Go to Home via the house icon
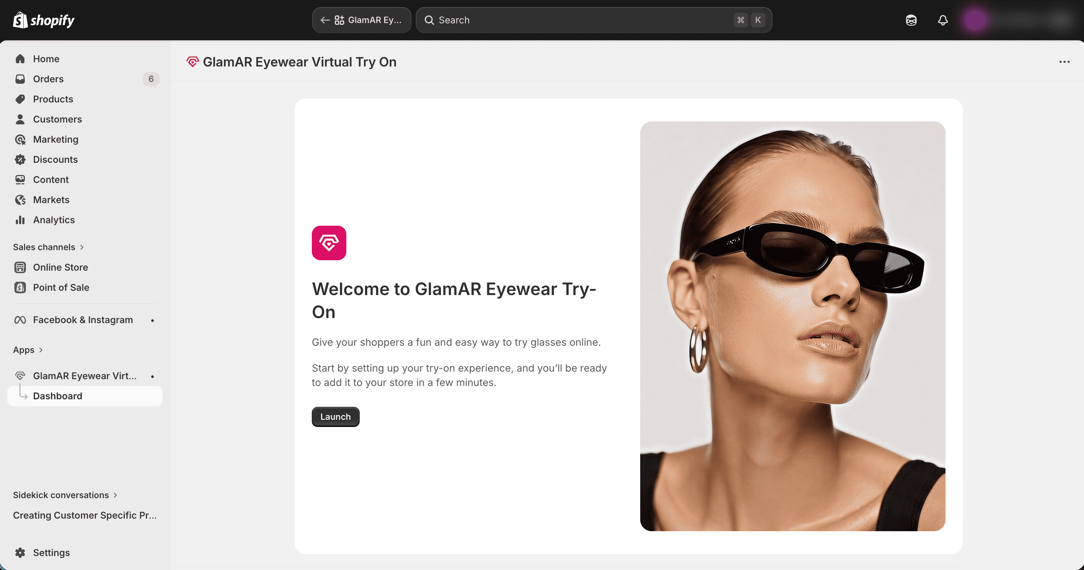Screen dimensions: 1084x570 (20, 59)
